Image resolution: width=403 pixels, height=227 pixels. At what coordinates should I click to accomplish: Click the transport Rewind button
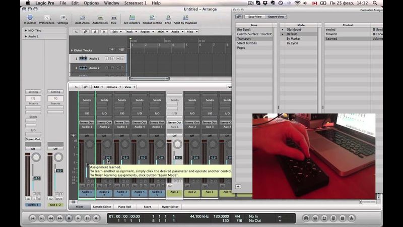(x=51, y=218)
